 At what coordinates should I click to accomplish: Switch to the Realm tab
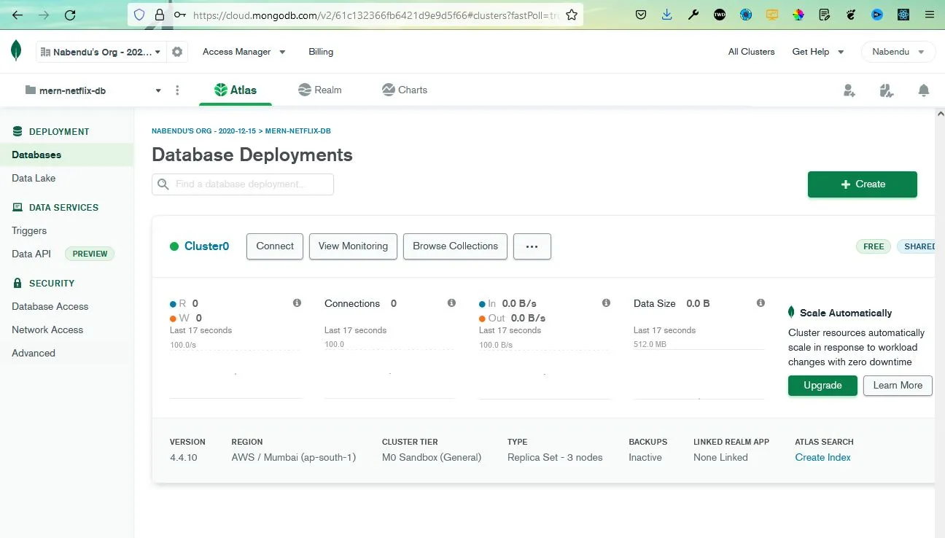[320, 90]
